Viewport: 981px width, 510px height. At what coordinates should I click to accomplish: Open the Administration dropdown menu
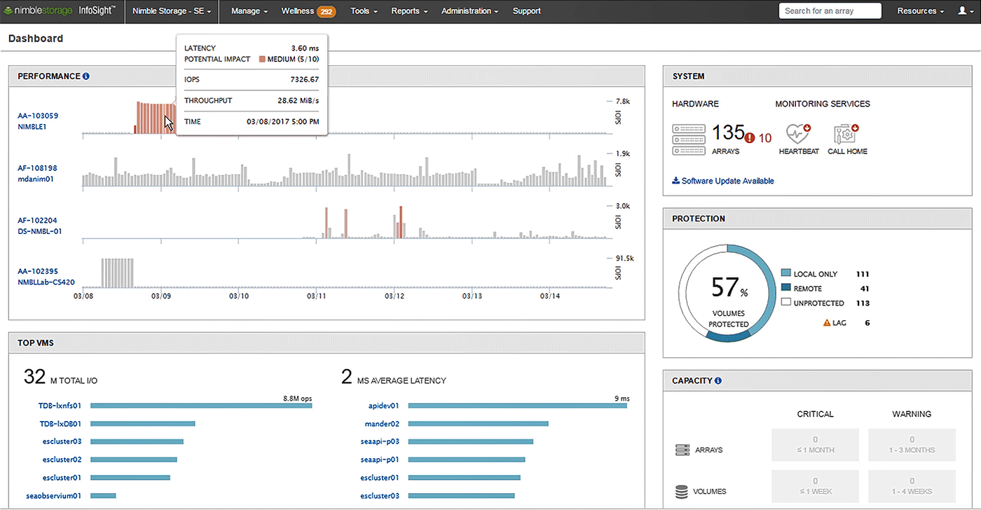pyautogui.click(x=469, y=11)
